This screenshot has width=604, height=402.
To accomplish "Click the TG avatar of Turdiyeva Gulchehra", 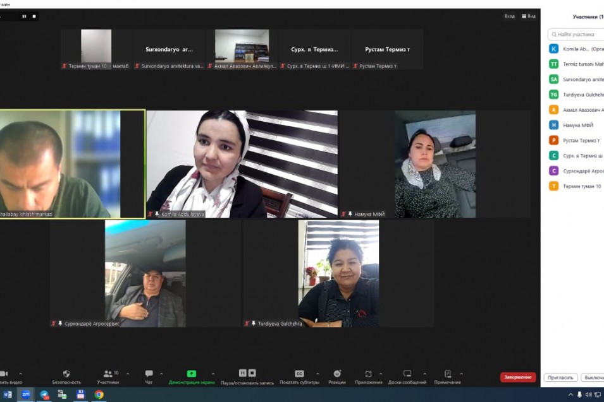I will [553, 95].
